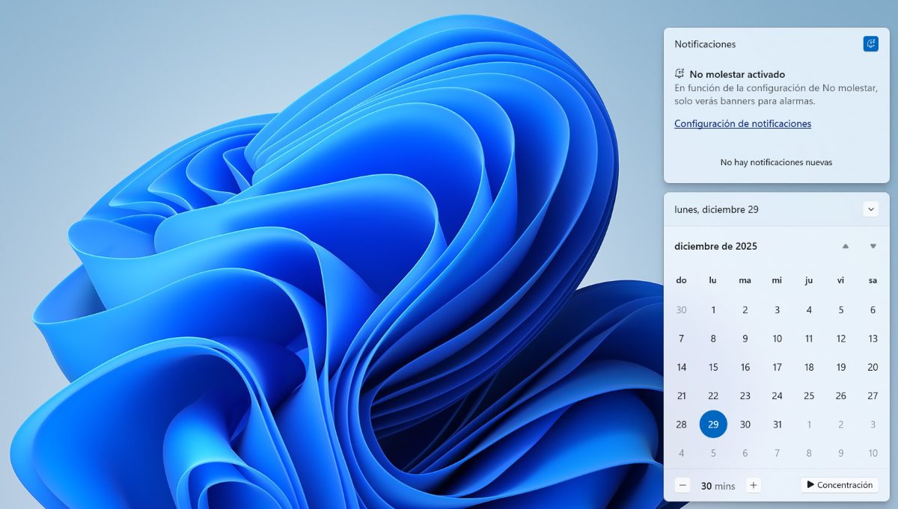Viewport: 898px width, 509px height.
Task: Click the lunes, diciembre 29 date header
Action: point(716,209)
